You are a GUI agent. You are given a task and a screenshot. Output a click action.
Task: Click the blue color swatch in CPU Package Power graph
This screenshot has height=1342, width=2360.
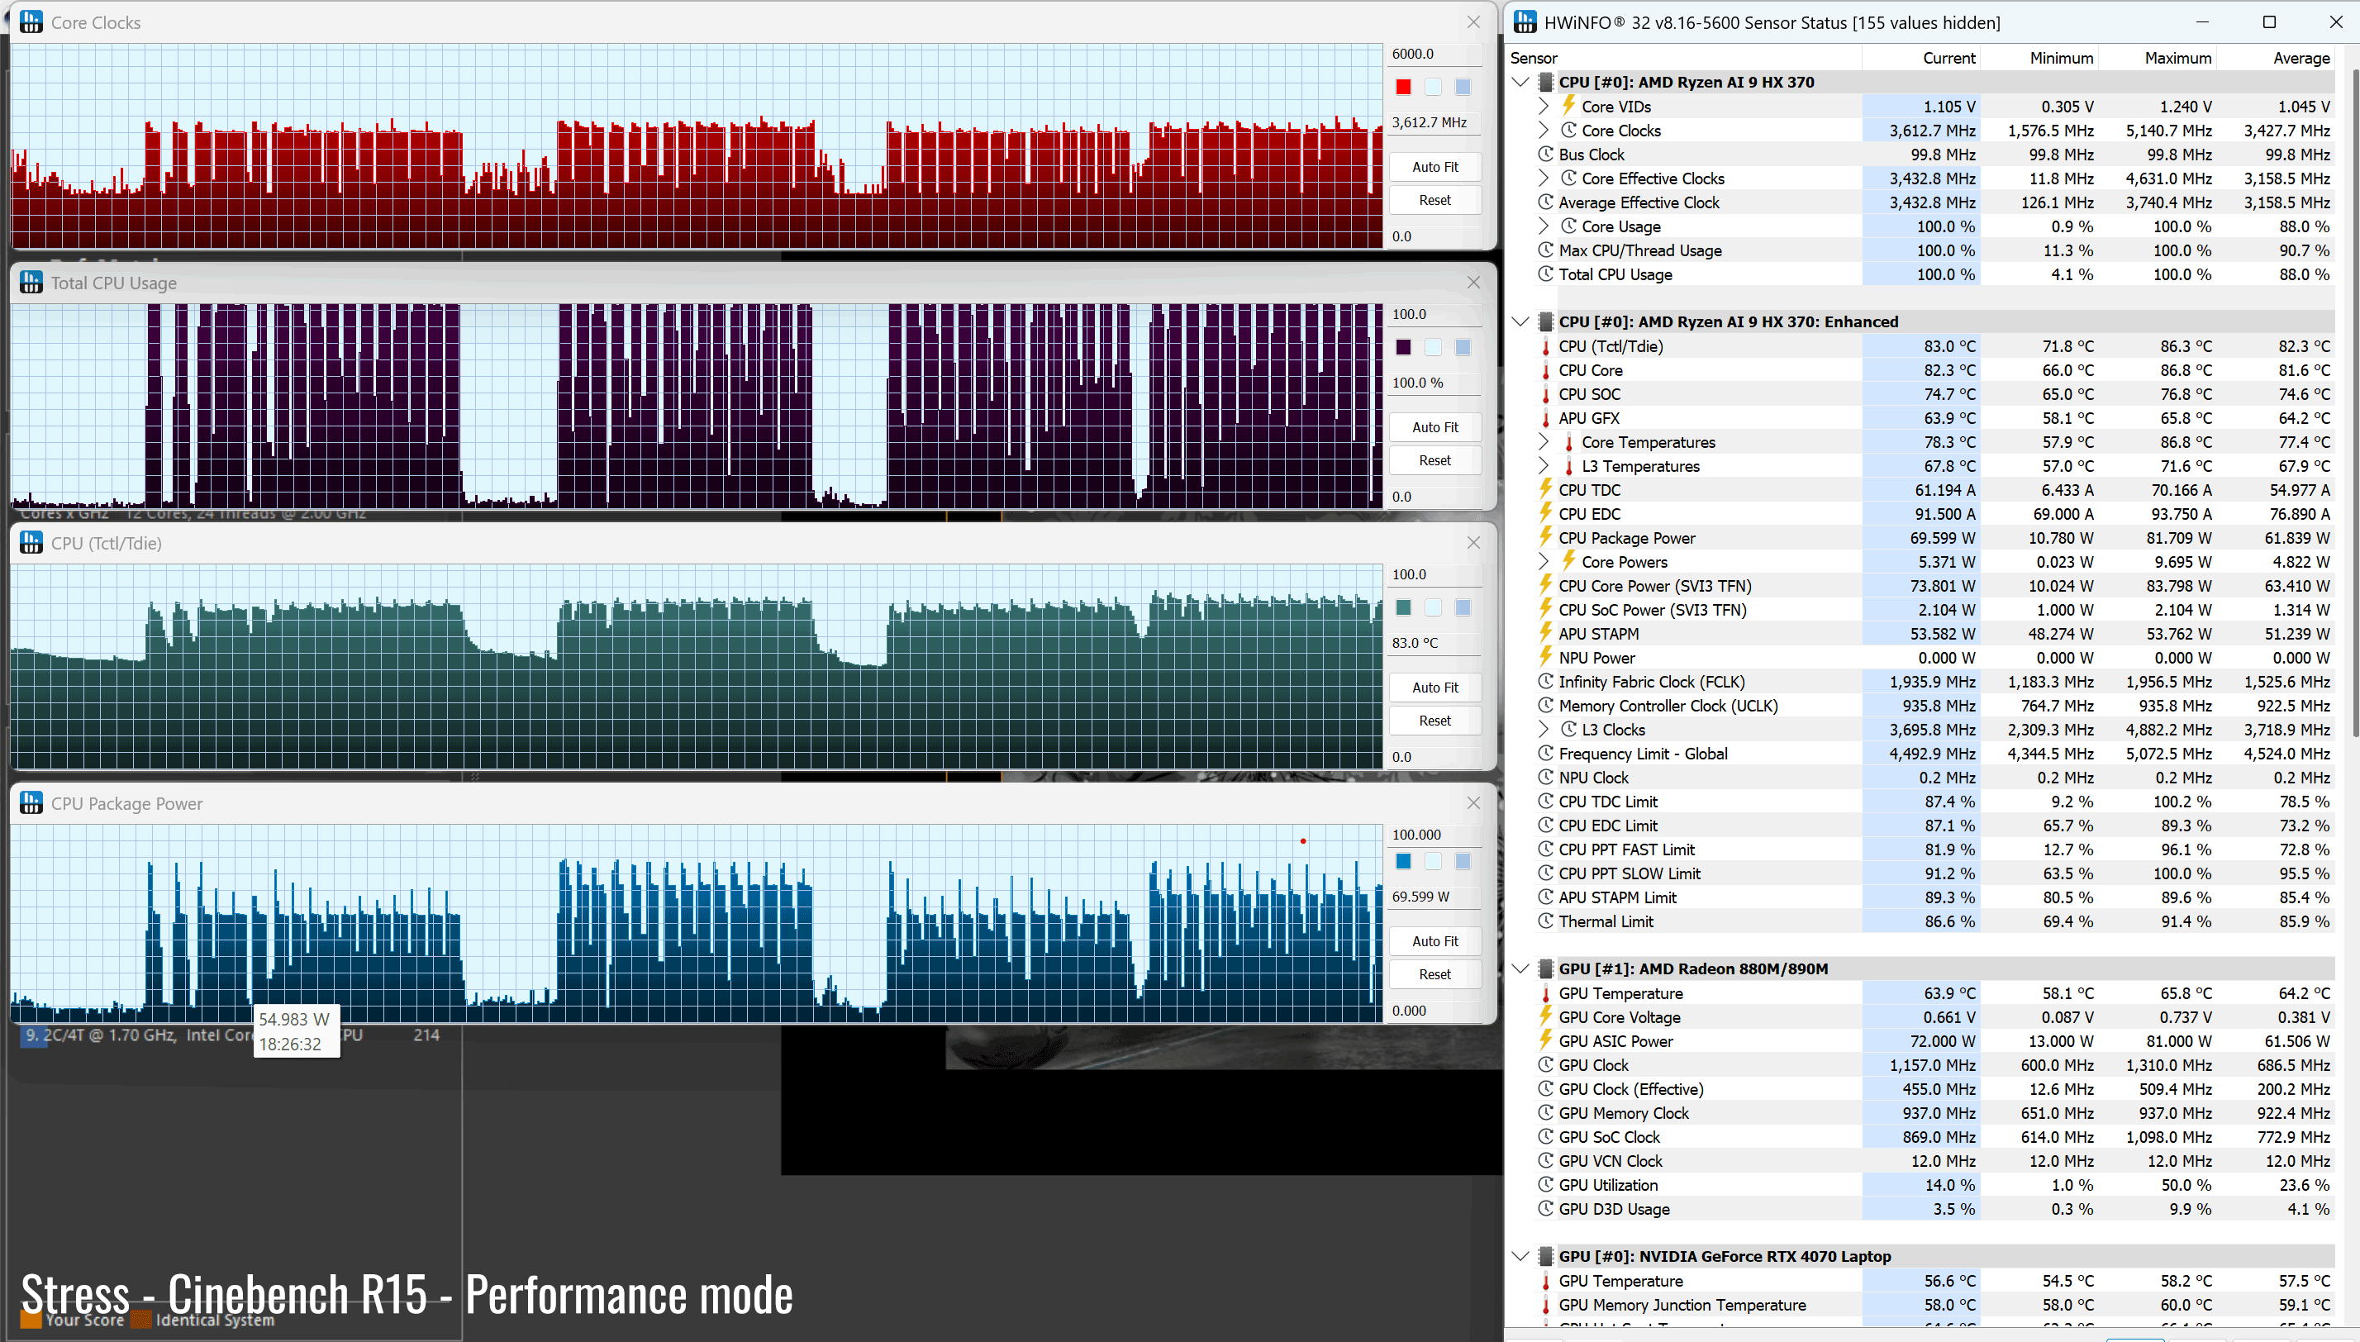1402,861
